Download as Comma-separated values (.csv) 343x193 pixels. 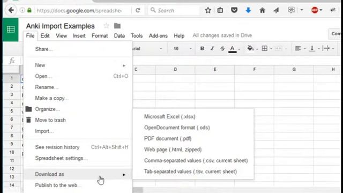click(x=193, y=160)
